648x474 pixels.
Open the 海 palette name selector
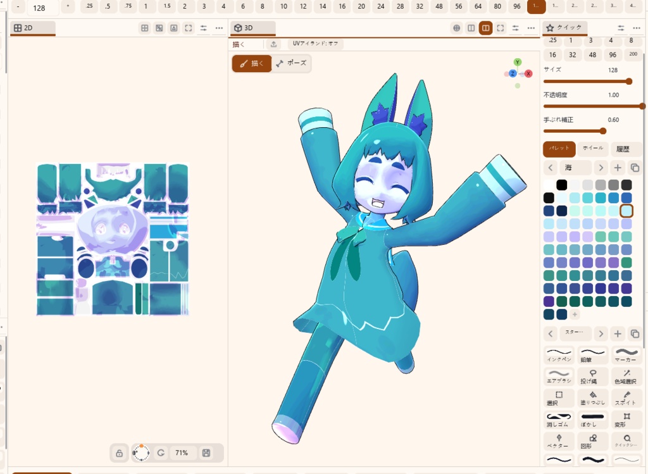click(576, 168)
